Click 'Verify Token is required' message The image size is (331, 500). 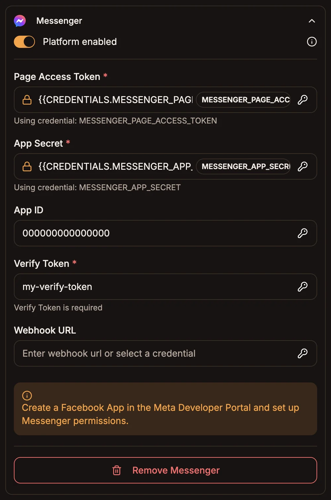click(58, 308)
